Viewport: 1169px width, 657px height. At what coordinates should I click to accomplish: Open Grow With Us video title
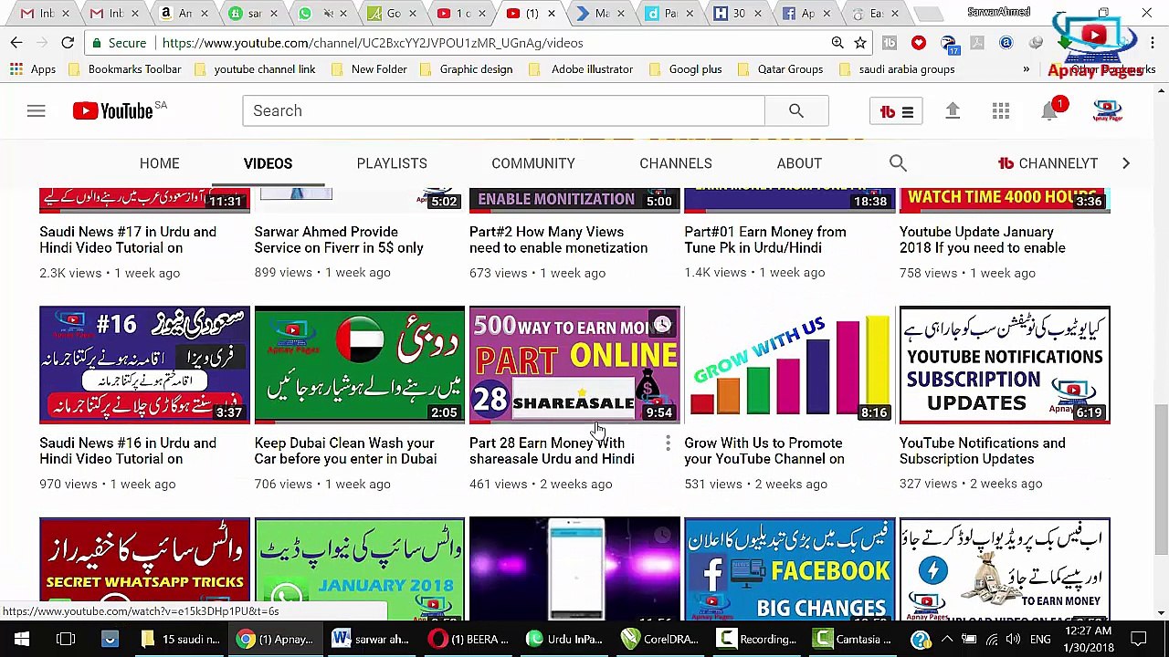tap(764, 451)
